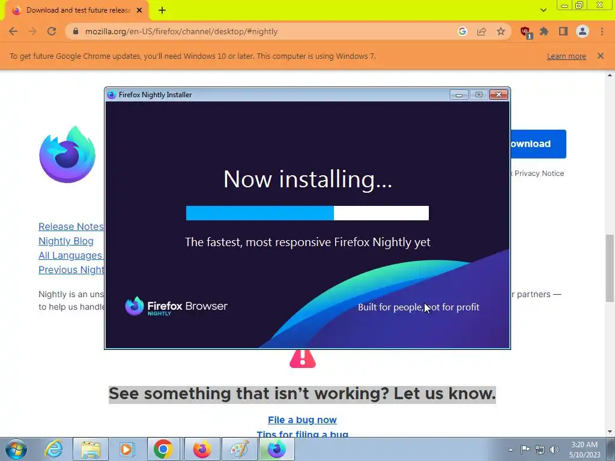Image resolution: width=615 pixels, height=461 pixels.
Task: Open a new tab with plus
Action: pos(162,11)
